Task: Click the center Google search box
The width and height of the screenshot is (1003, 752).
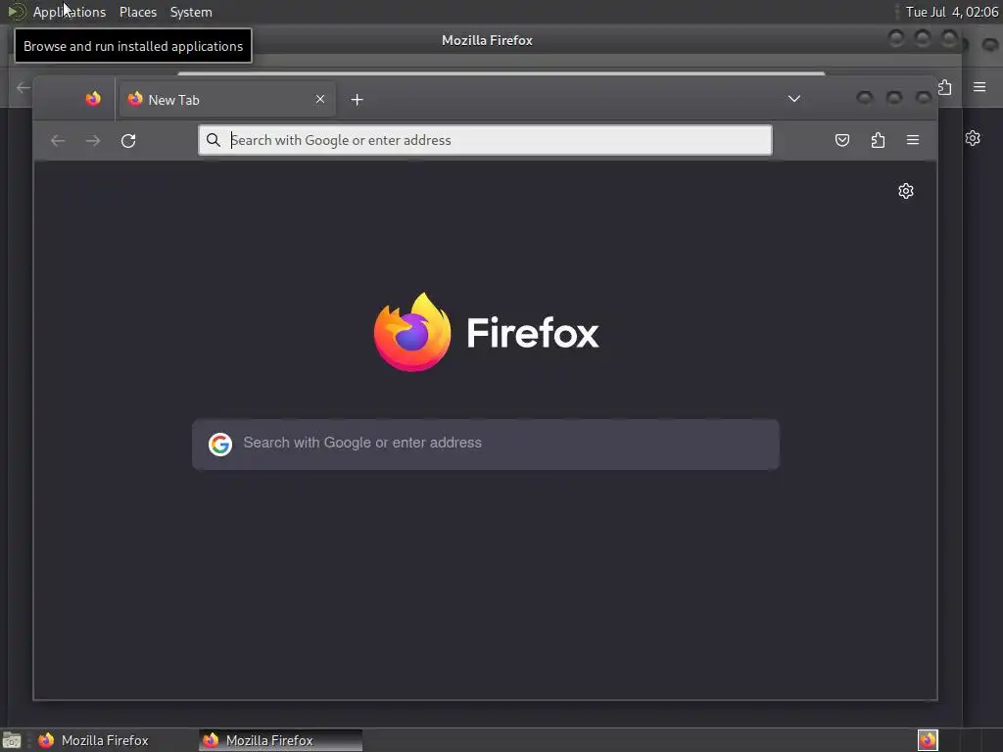Action: (486, 445)
